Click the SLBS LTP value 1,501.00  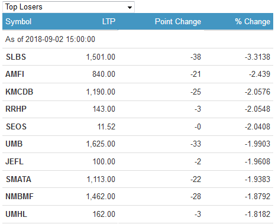click(x=101, y=57)
